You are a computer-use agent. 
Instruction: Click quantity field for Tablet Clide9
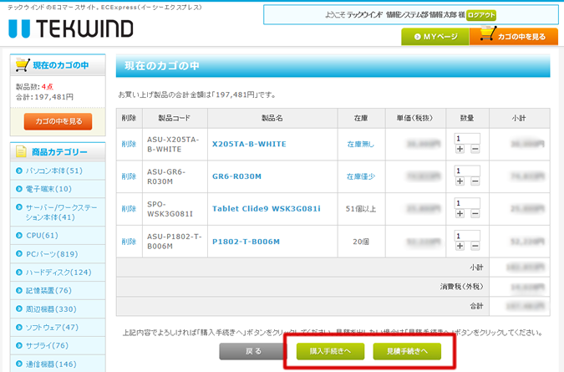[467, 203]
